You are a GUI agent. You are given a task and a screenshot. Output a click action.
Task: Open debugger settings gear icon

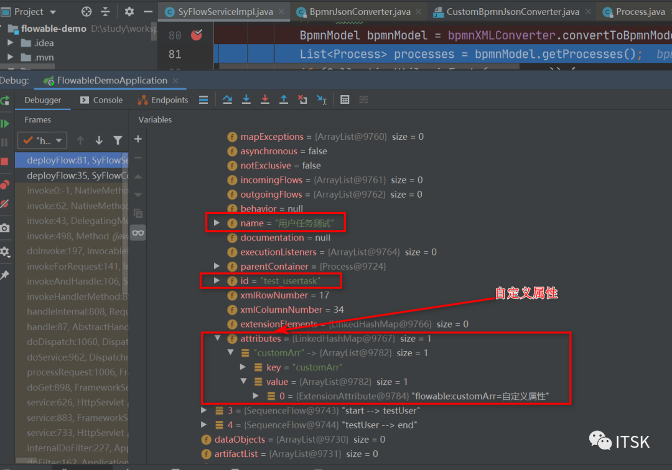(x=5, y=252)
